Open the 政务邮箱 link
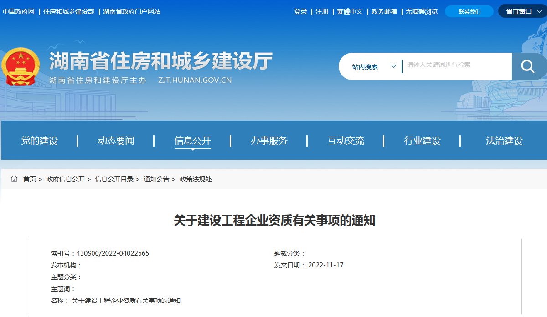The height and width of the screenshot is (317, 547). 384,11
